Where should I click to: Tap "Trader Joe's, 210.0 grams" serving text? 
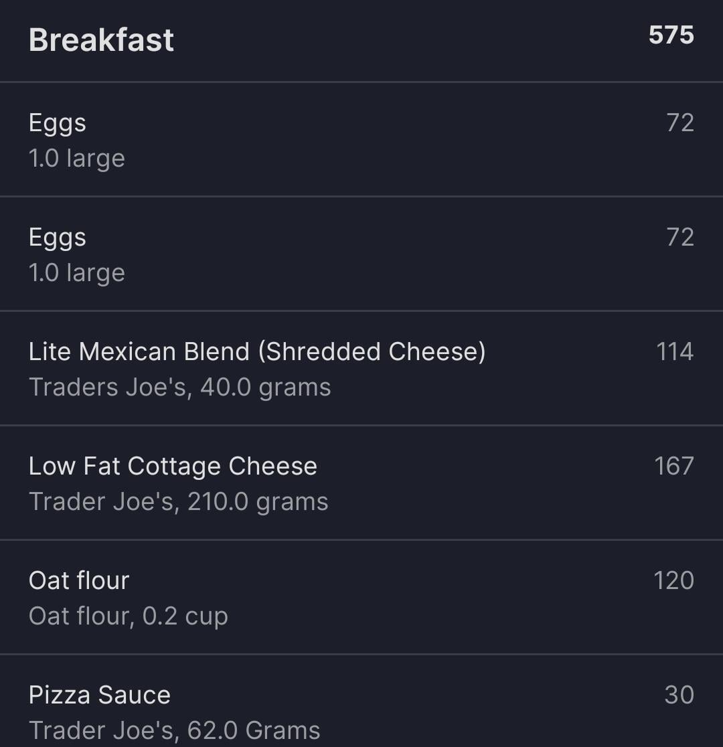pyautogui.click(x=178, y=501)
